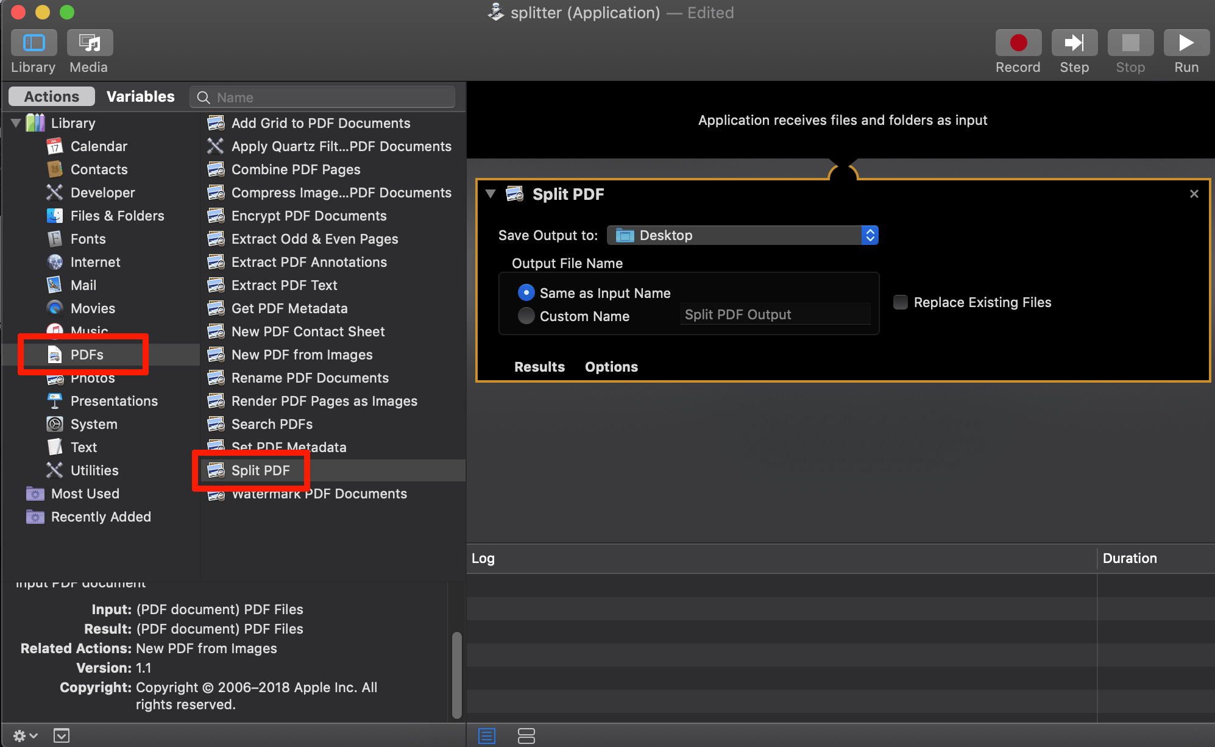Choose the Custom Name radio option
This screenshot has height=747, width=1215.
point(526,316)
